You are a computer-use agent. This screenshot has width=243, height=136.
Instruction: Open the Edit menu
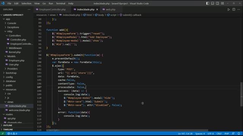click(16, 3)
